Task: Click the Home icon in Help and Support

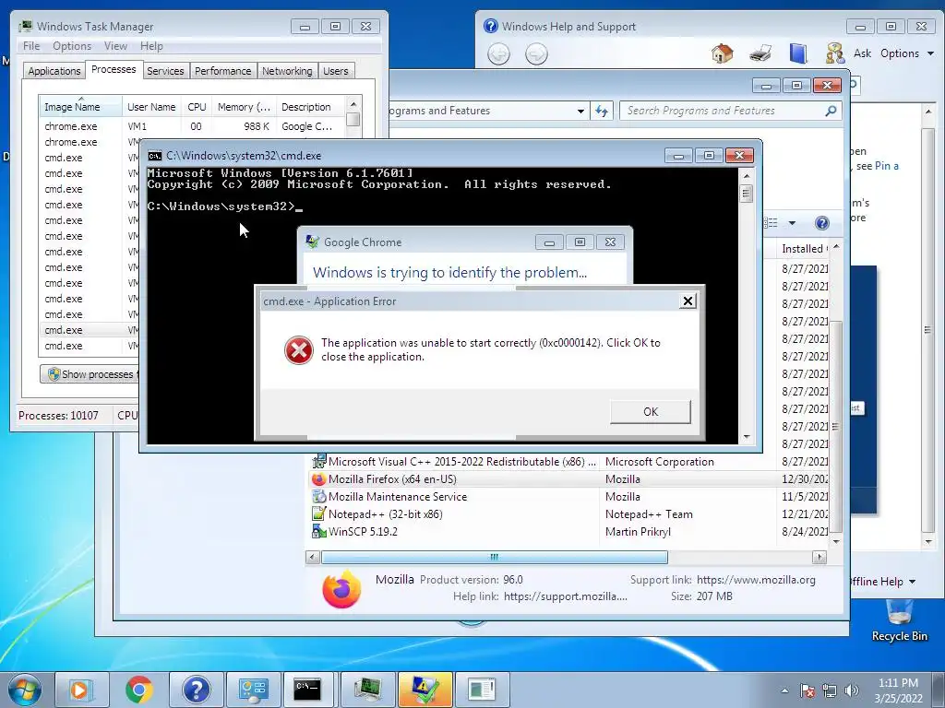Action: 722,53
